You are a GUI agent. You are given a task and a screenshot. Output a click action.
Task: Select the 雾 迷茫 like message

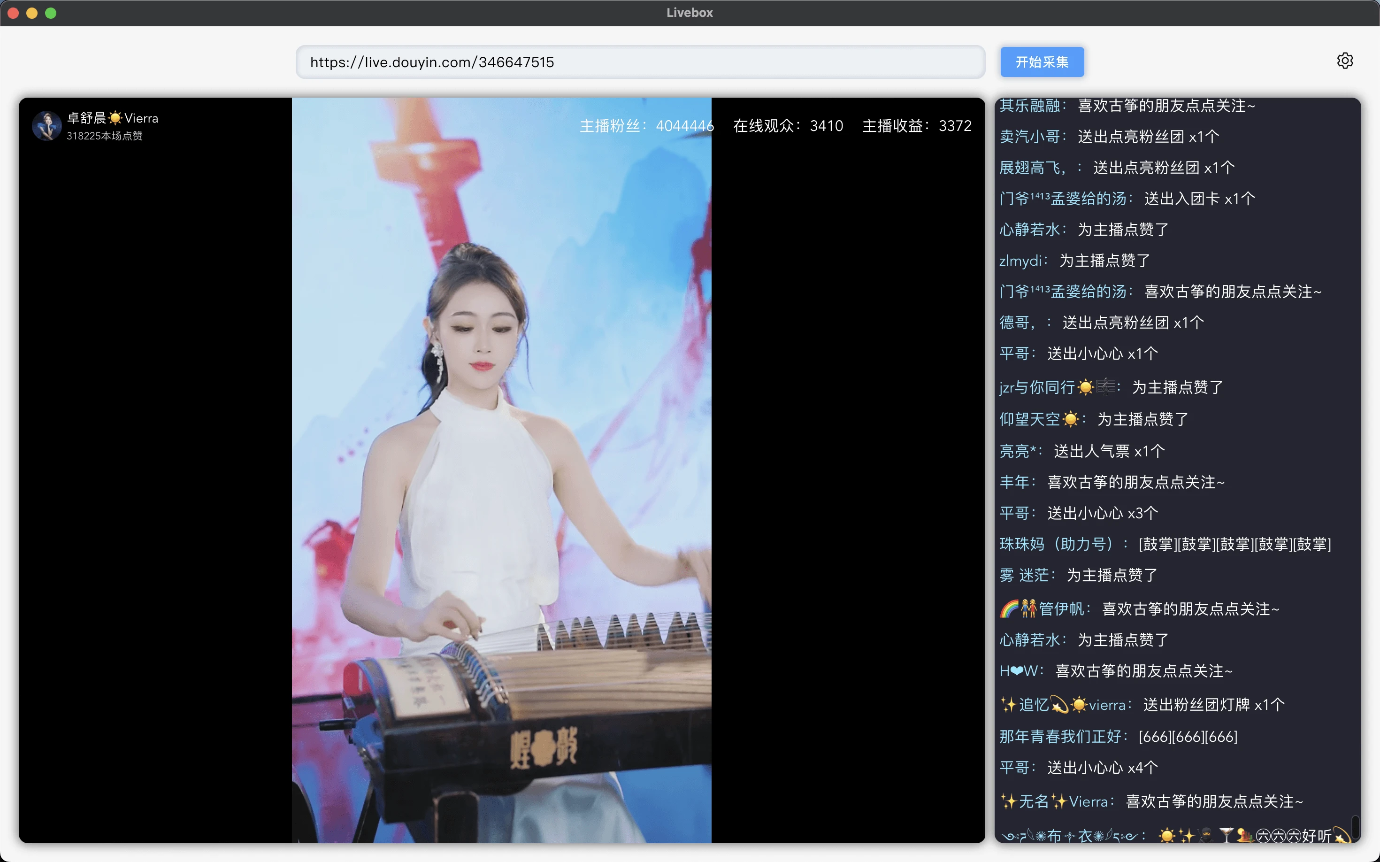point(1079,575)
